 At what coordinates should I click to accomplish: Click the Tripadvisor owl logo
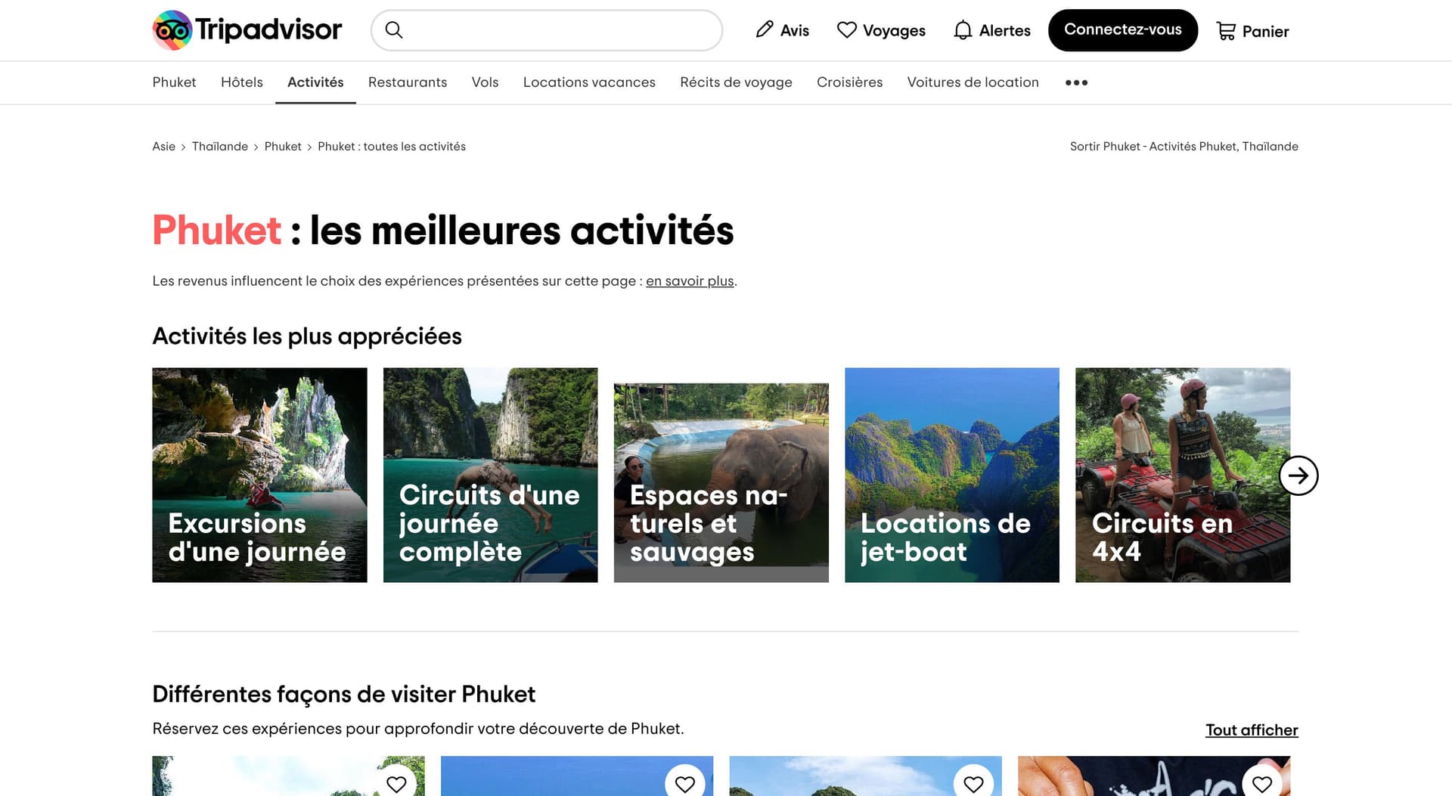coord(172,30)
